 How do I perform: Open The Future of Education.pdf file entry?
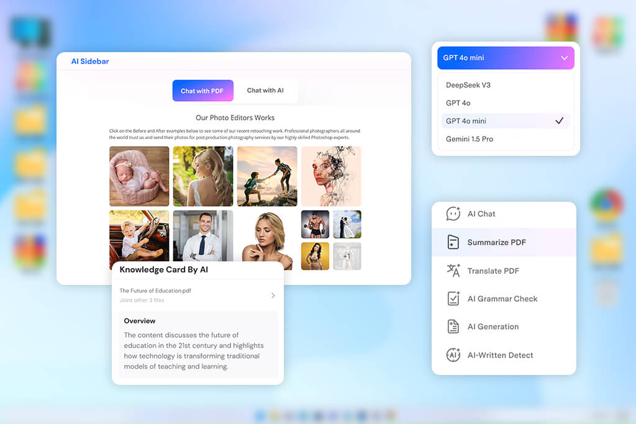tap(198, 295)
